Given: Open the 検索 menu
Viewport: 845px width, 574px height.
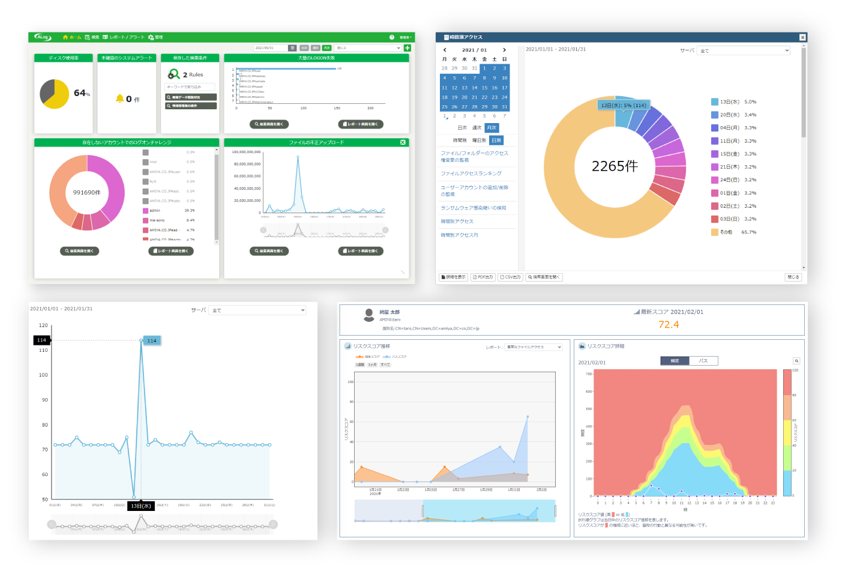Looking at the screenshot, I should (92, 37).
